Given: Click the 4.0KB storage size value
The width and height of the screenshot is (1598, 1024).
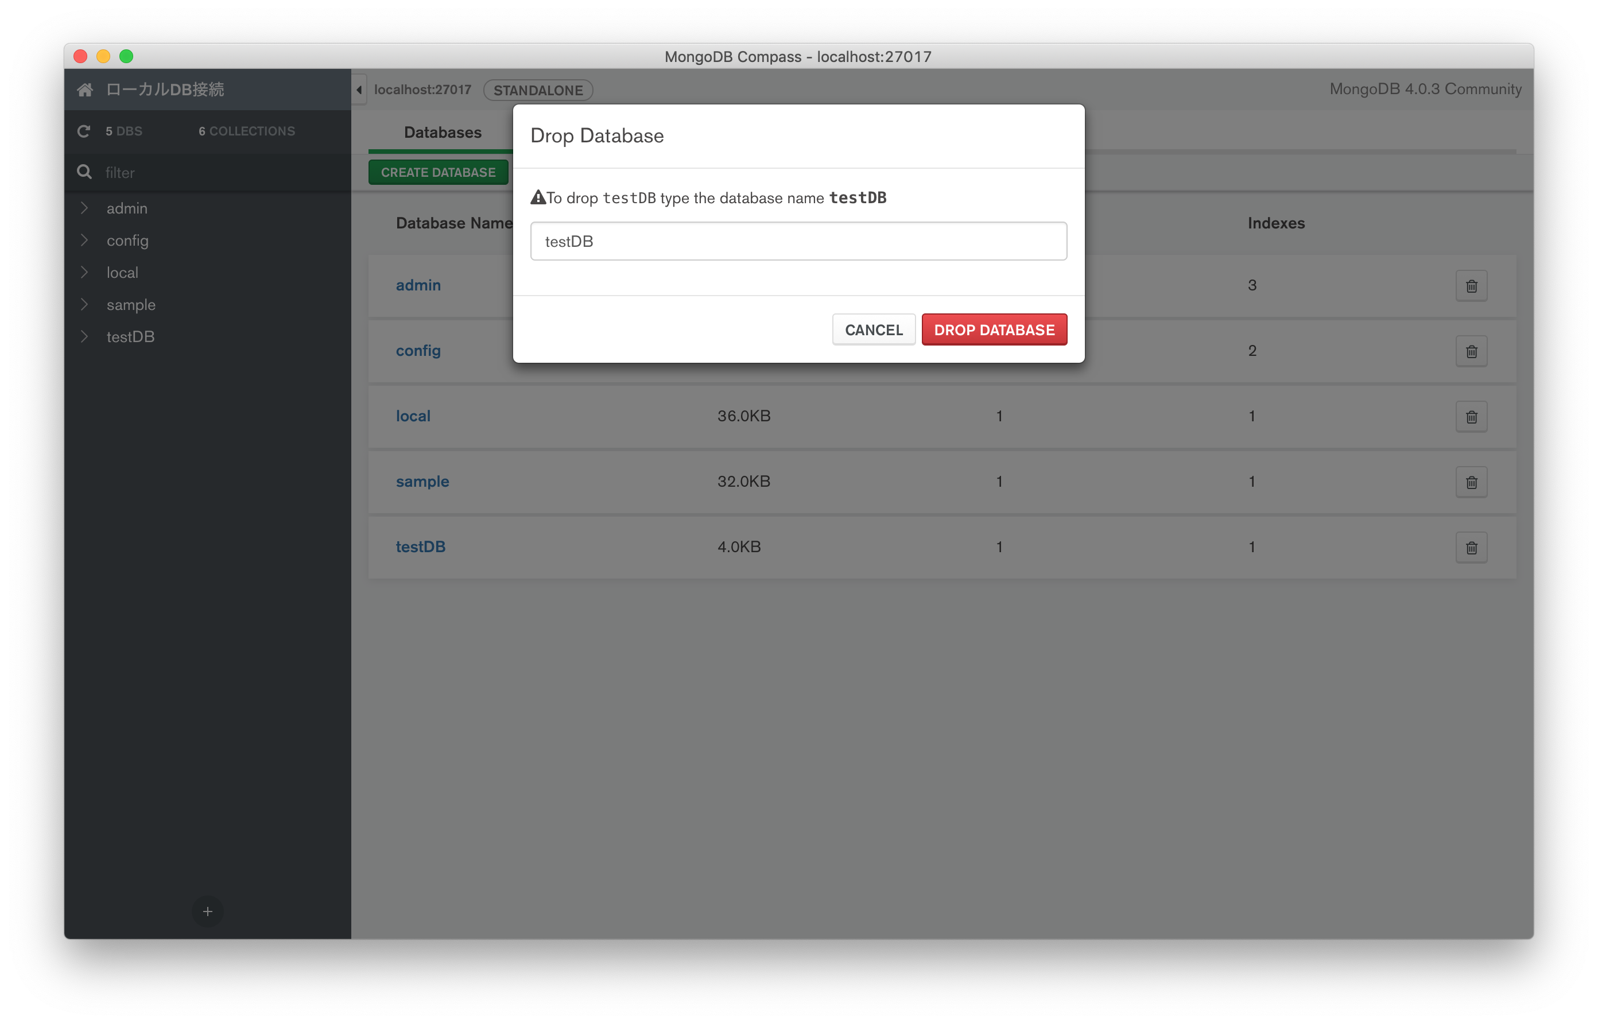Looking at the screenshot, I should tap(739, 546).
